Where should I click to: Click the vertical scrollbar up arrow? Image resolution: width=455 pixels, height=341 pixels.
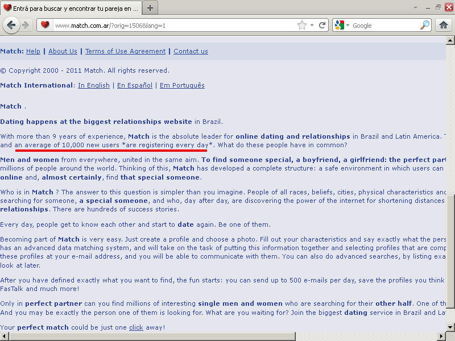[x=450, y=40]
